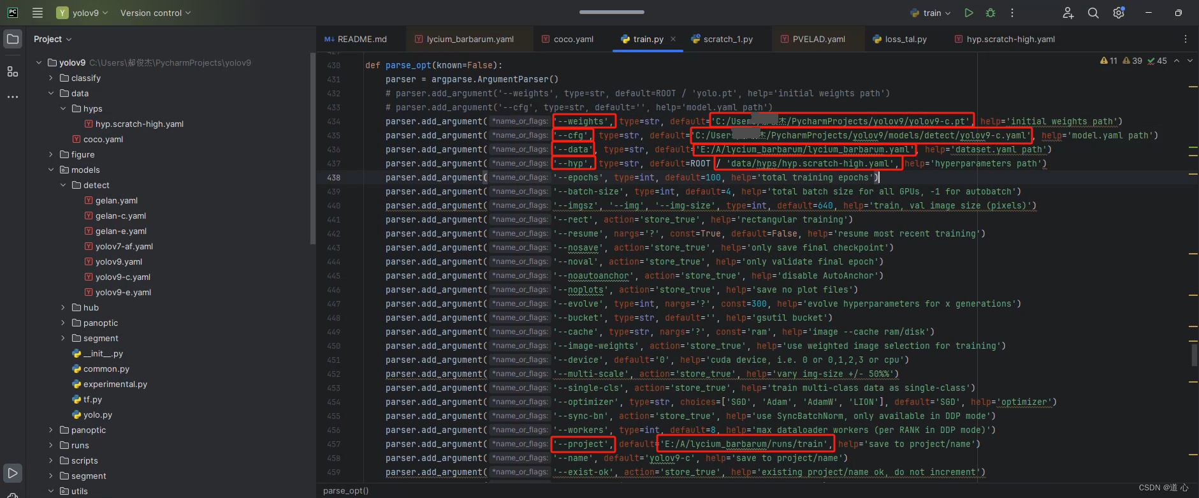Close the train.py tab

pos(673,39)
